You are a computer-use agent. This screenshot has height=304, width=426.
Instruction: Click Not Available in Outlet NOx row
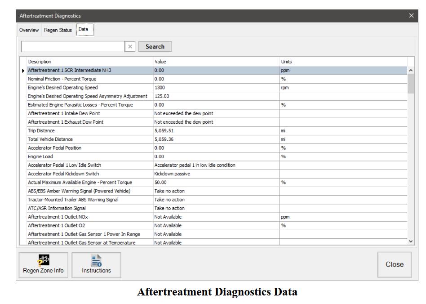(216, 217)
